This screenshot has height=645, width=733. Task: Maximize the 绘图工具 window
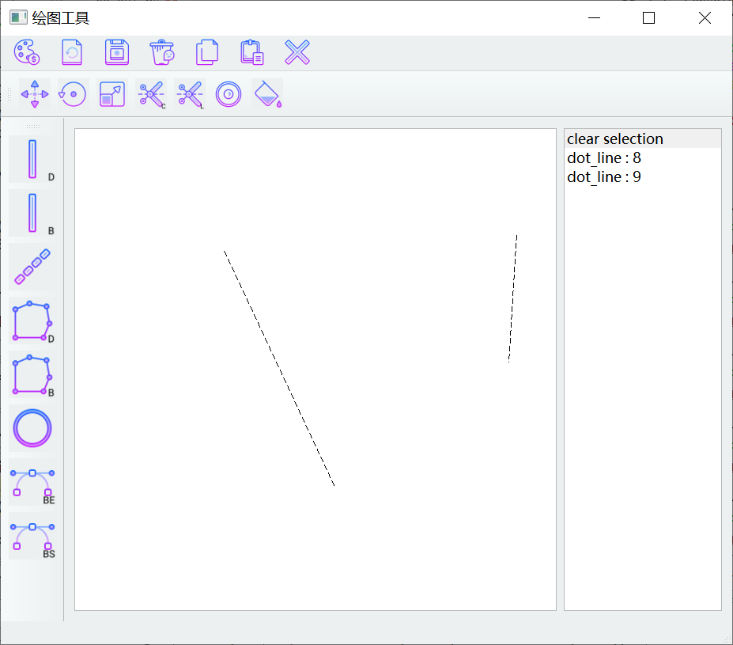point(648,17)
